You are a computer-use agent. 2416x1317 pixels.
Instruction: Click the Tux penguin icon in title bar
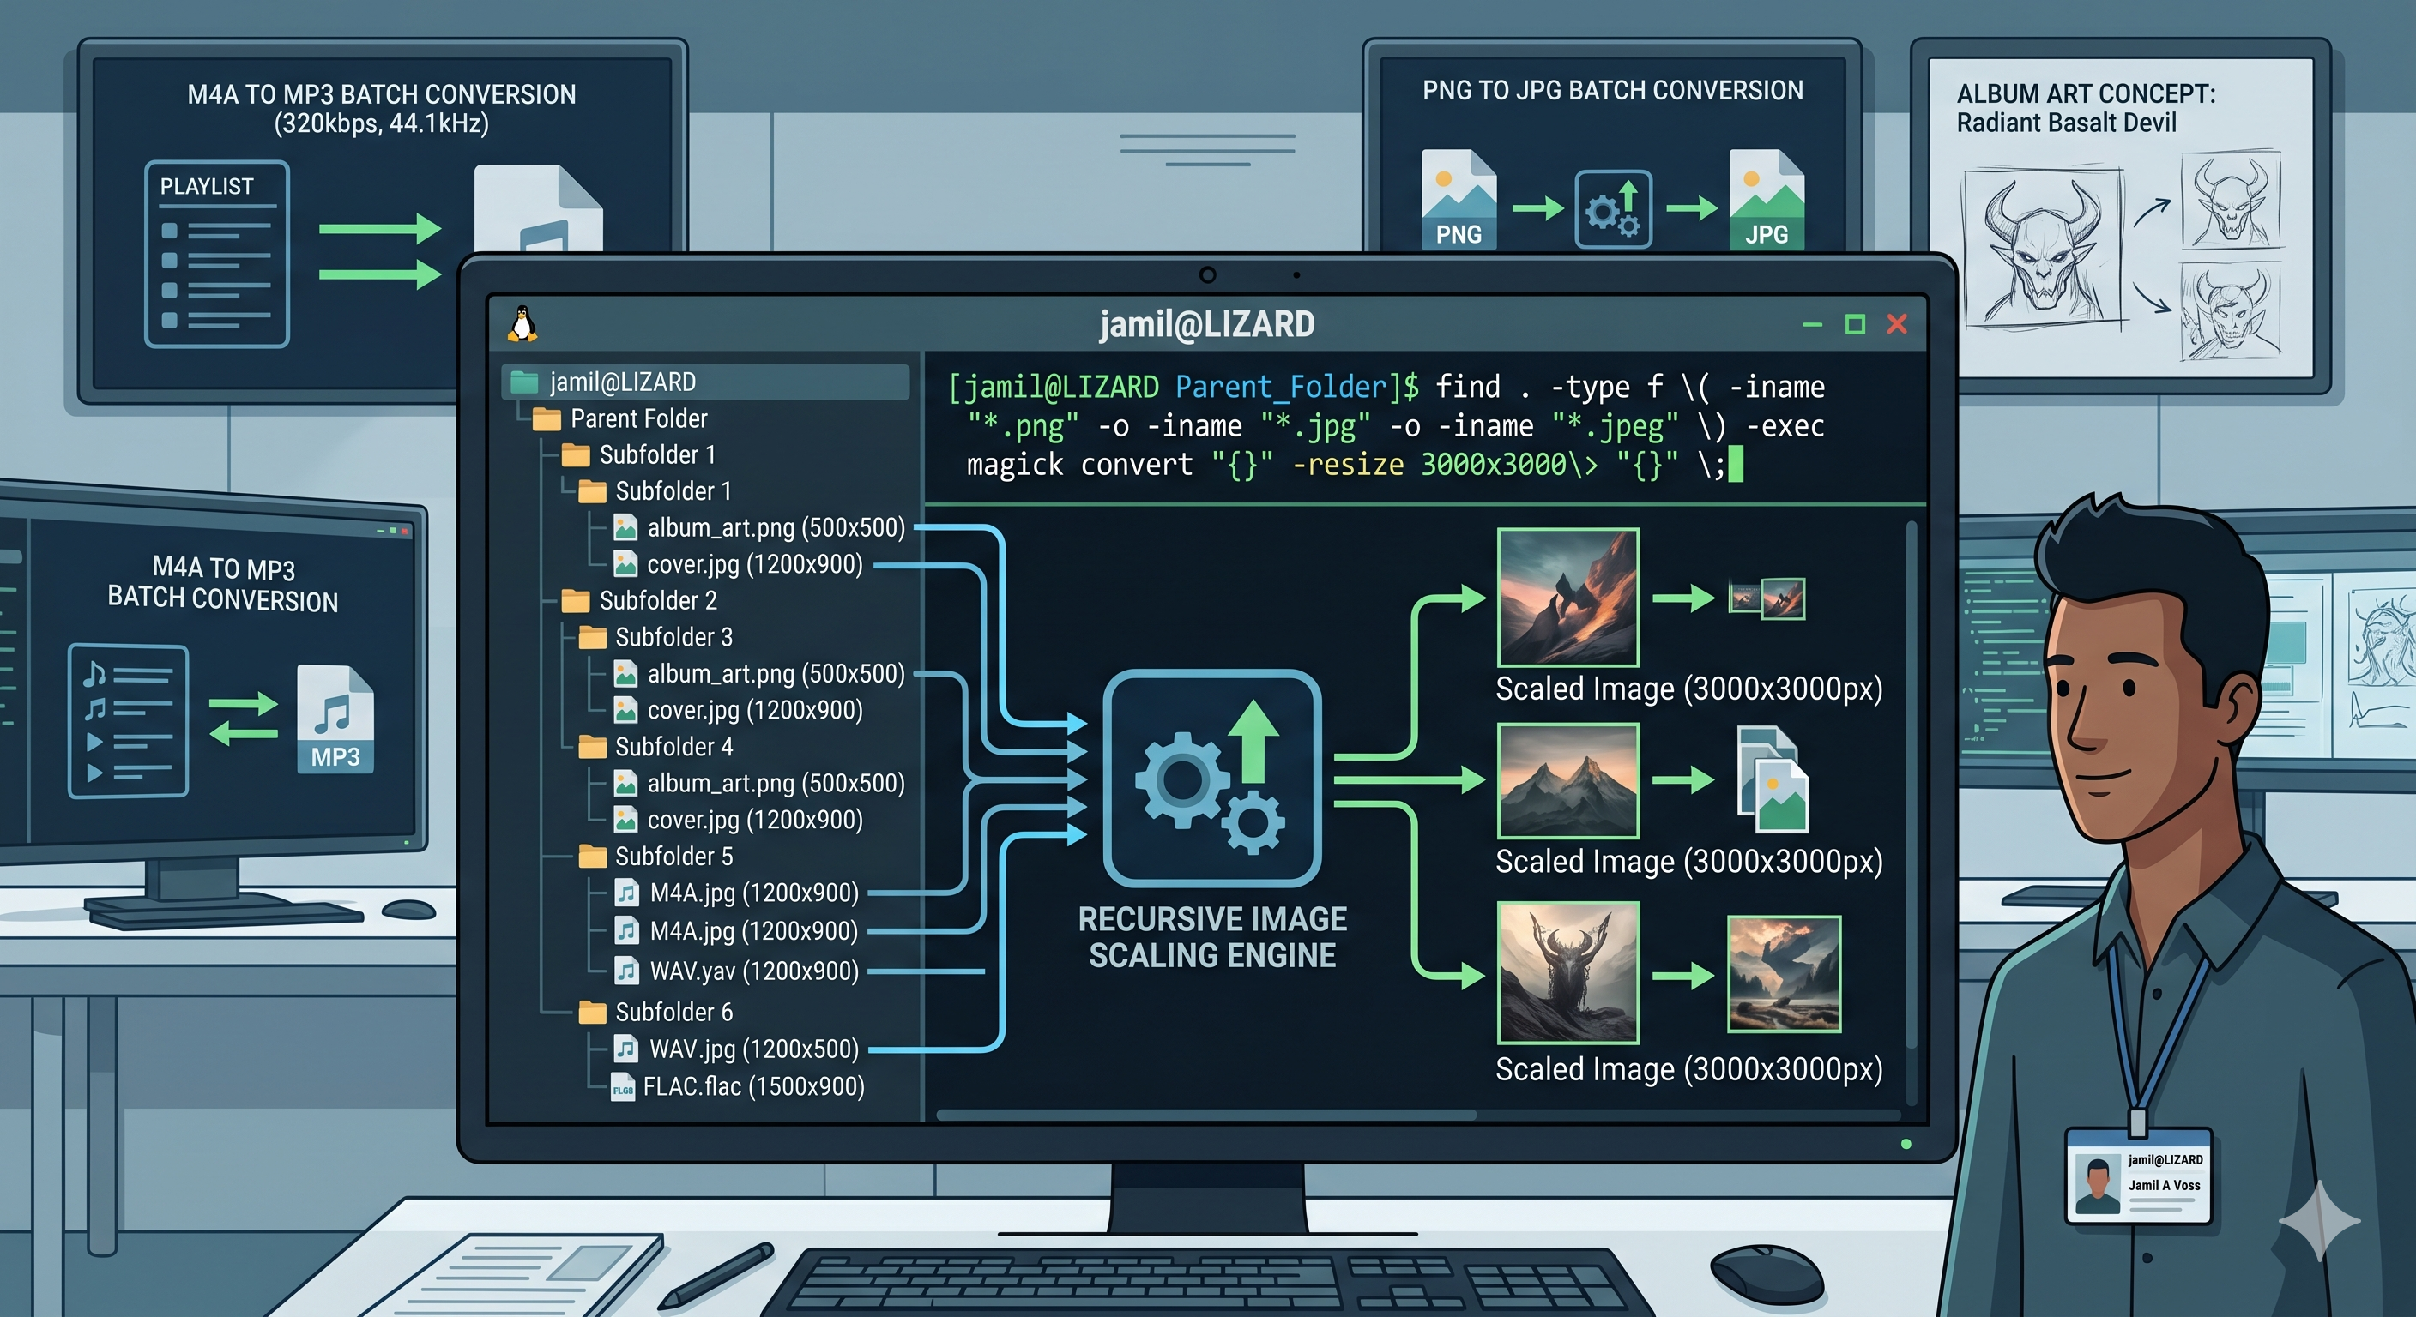pos(522,323)
